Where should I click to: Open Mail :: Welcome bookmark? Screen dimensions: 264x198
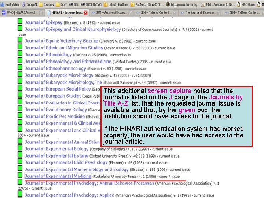point(218,4)
